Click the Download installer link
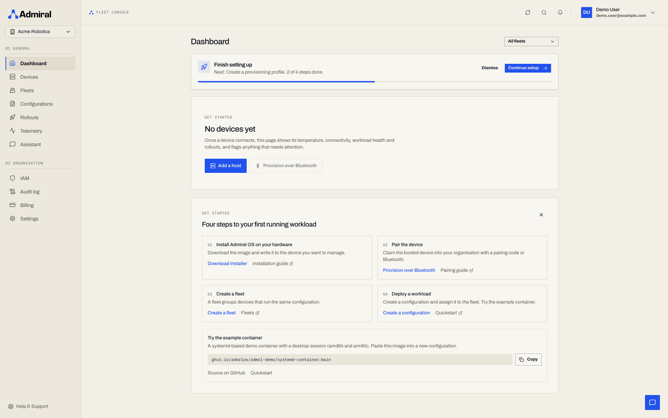 227,264
